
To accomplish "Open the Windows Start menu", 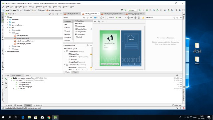I will click(x=3, y=117).
